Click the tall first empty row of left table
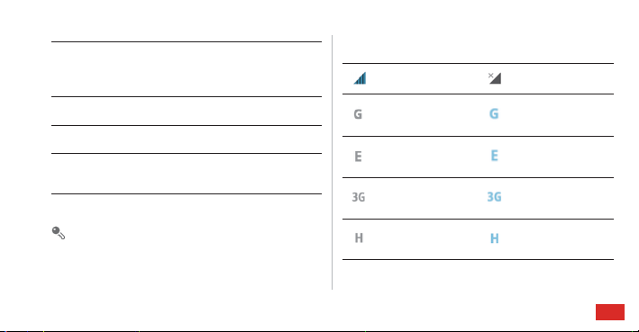 coord(187,69)
